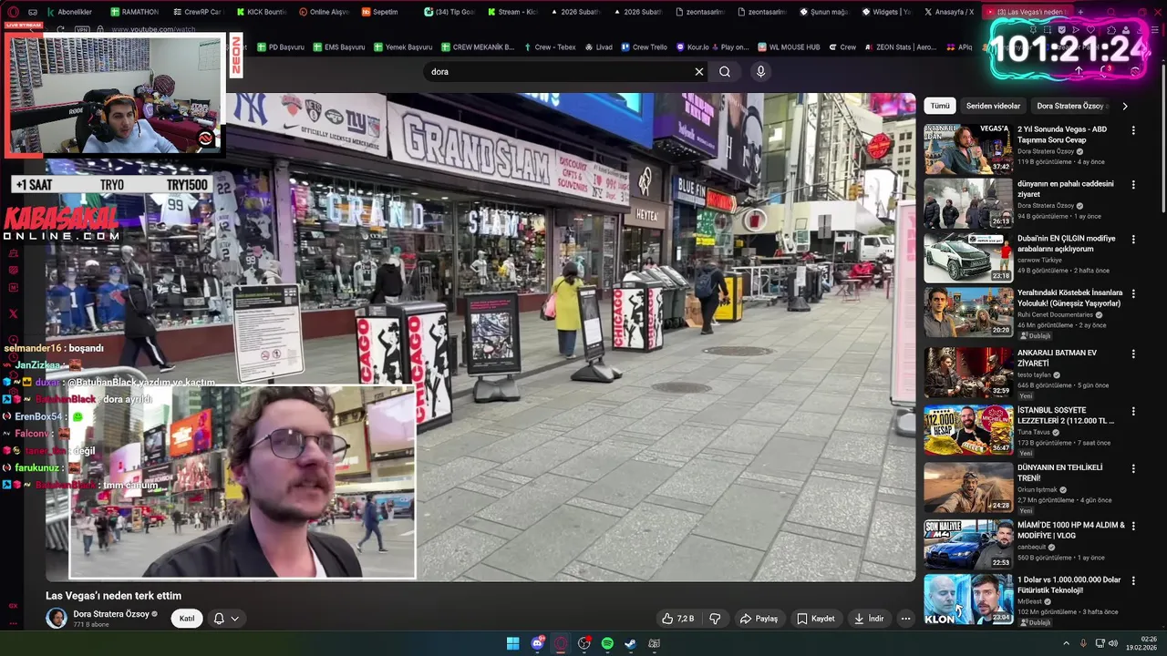
Task: Open Opera GX browser taskbar icon
Action: pos(561,643)
